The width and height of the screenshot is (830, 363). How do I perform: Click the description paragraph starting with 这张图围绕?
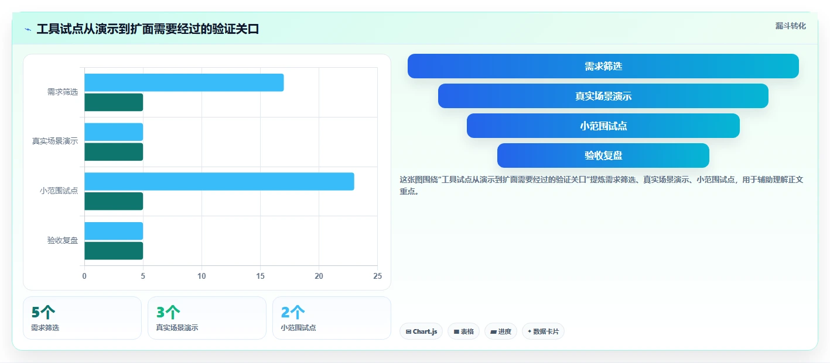[x=602, y=185]
